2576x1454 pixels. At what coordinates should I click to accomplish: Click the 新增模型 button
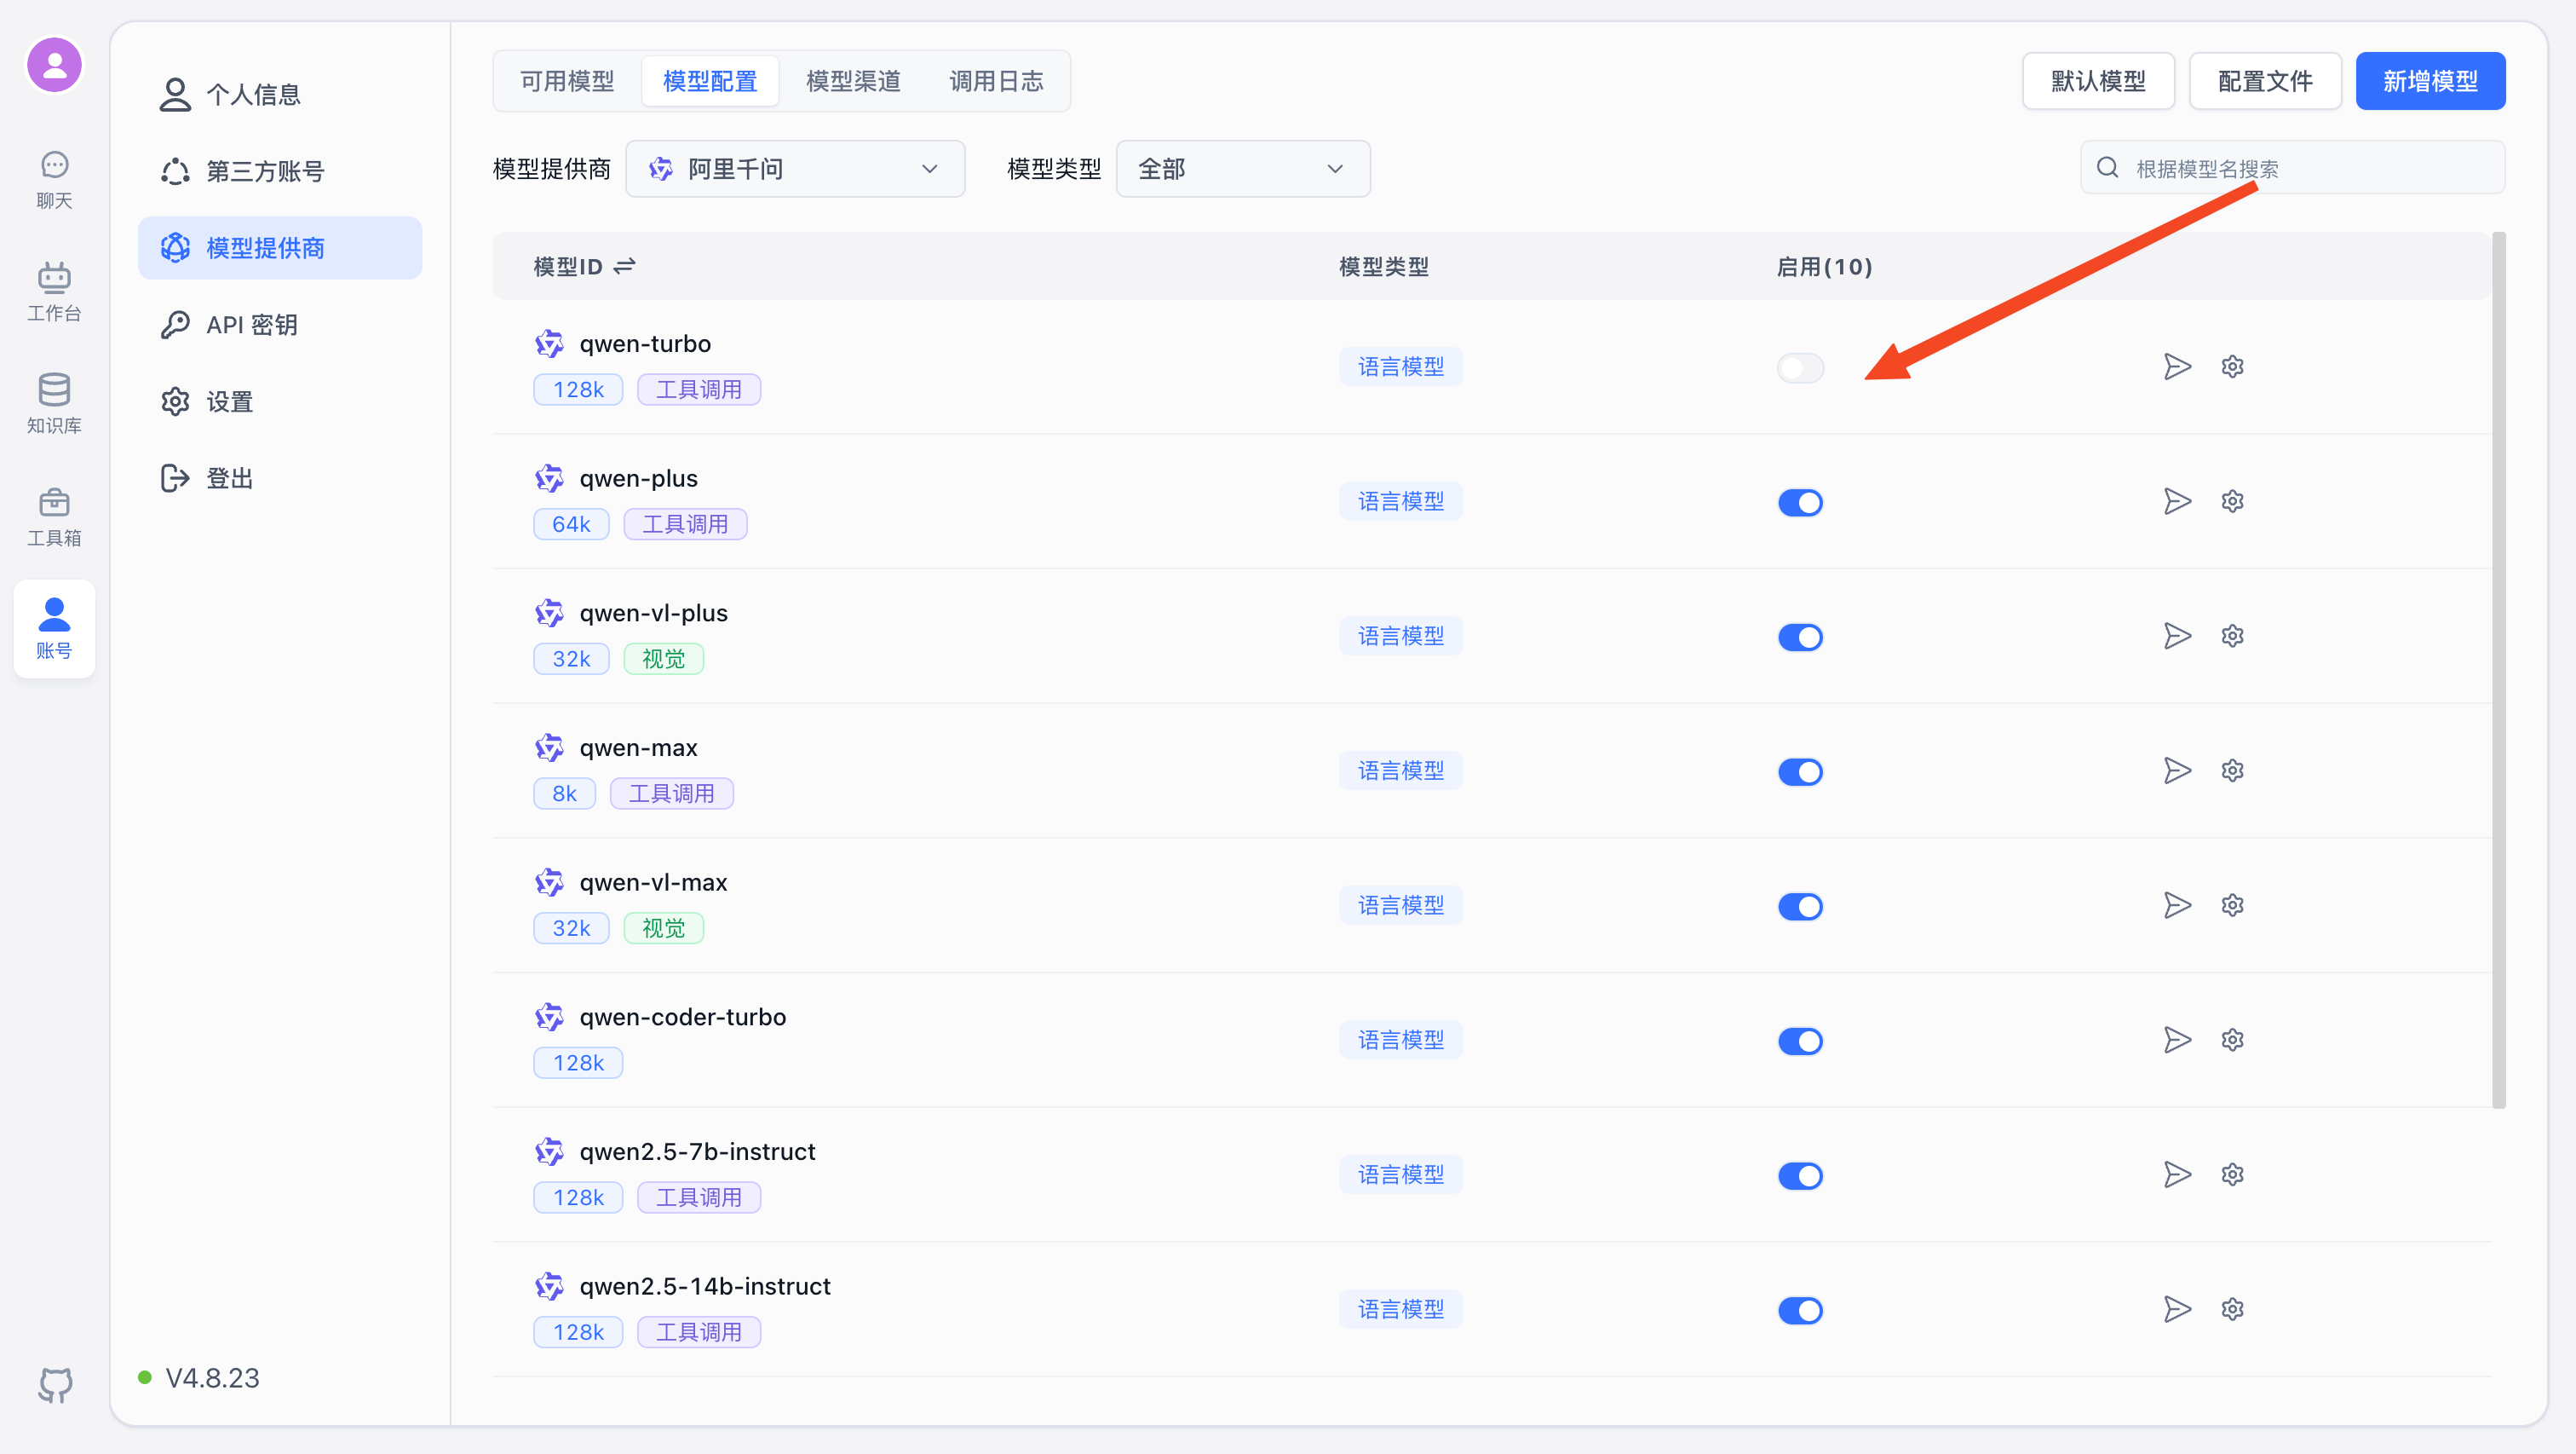2429,81
